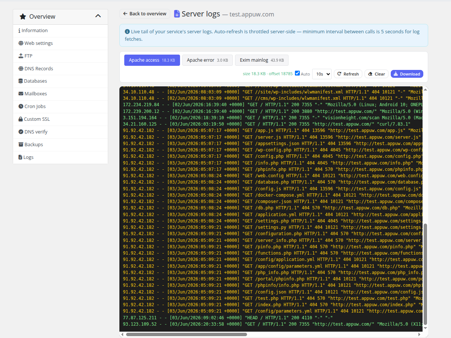This screenshot has width=451, height=338.
Task: Open the DNS verify page
Action: coord(60,132)
